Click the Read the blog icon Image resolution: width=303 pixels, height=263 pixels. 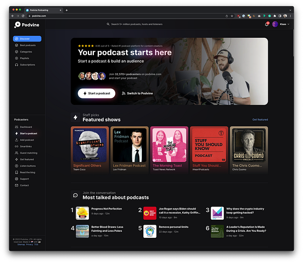(17, 172)
